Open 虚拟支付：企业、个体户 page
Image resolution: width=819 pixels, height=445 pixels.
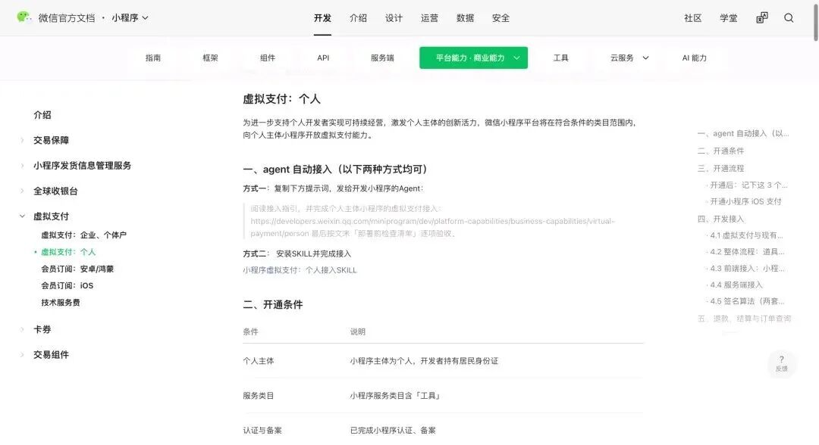pyautogui.click(x=83, y=235)
